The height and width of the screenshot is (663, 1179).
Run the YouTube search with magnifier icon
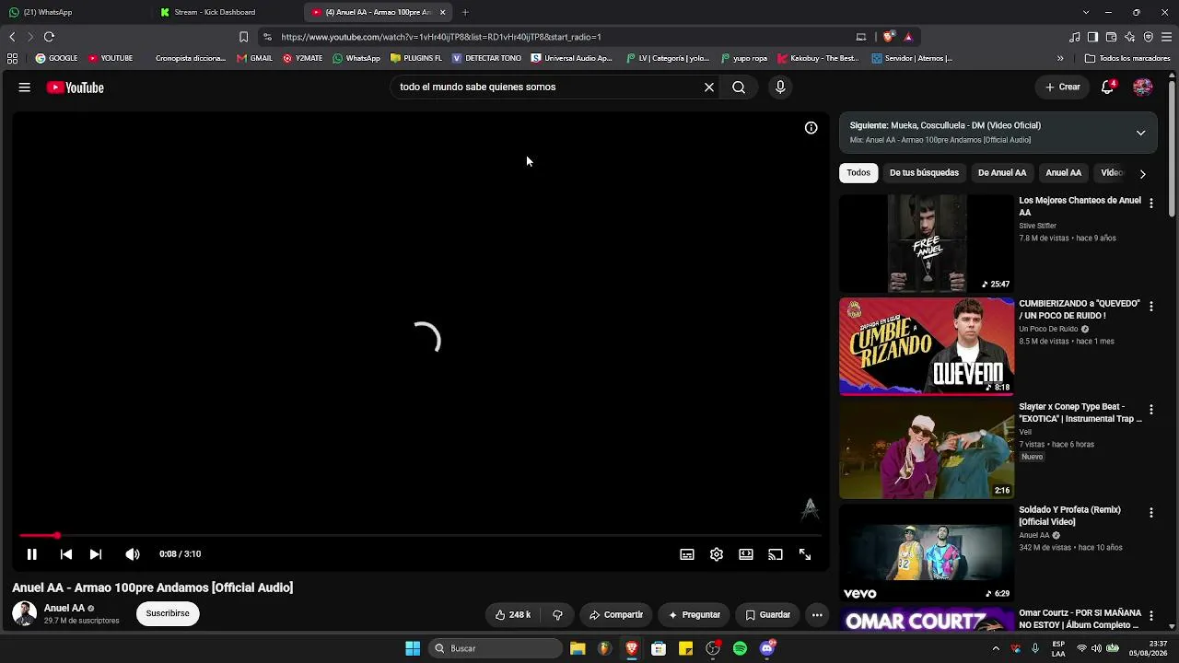pos(739,87)
